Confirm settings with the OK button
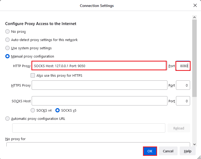This screenshot has height=159, width=201. (x=150, y=151)
